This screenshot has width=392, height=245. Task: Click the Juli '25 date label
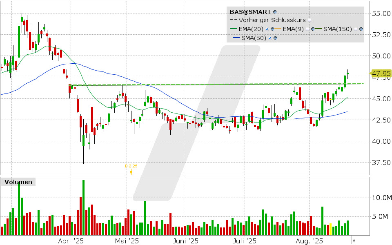(x=245, y=241)
